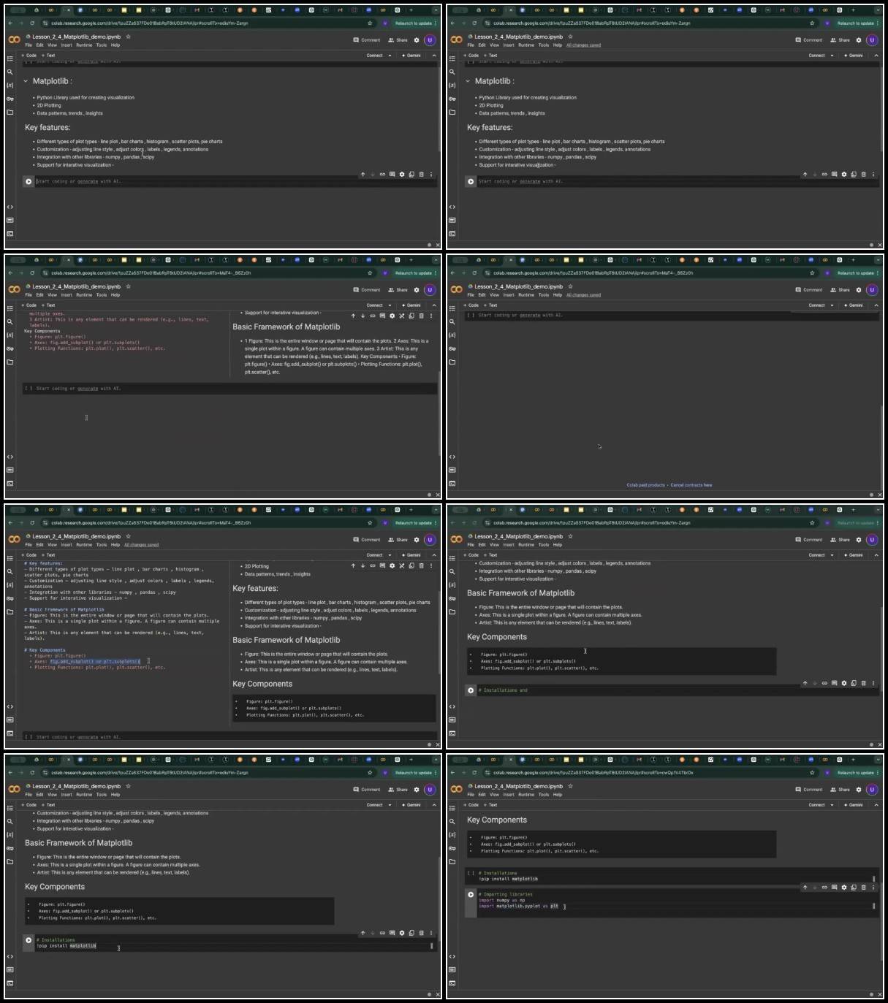Image resolution: width=888 pixels, height=1003 pixels.
Task: Click notebook filename in import-numpy frame
Action: pyautogui.click(x=518, y=786)
